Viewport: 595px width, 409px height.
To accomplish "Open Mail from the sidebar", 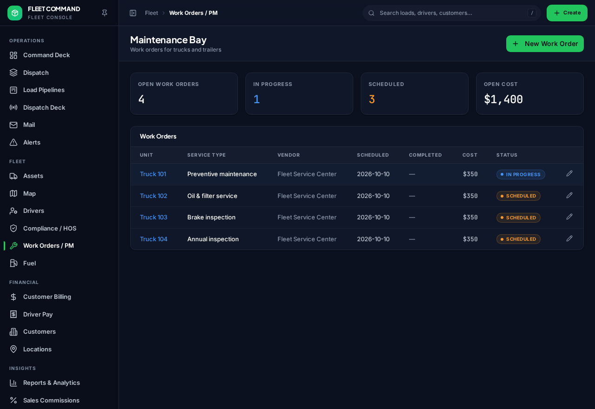I will 59,125.
